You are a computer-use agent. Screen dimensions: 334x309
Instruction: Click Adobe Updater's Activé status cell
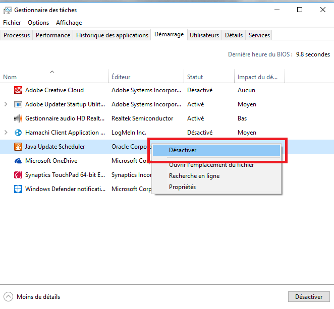pos(196,104)
